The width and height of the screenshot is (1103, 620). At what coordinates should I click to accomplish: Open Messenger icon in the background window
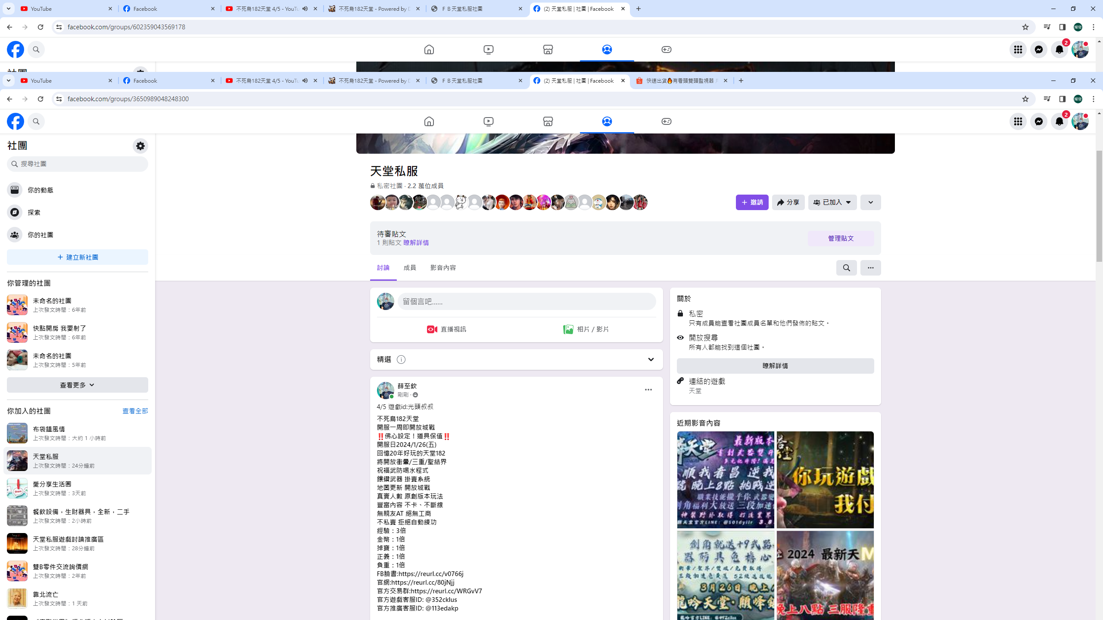[1039, 50]
